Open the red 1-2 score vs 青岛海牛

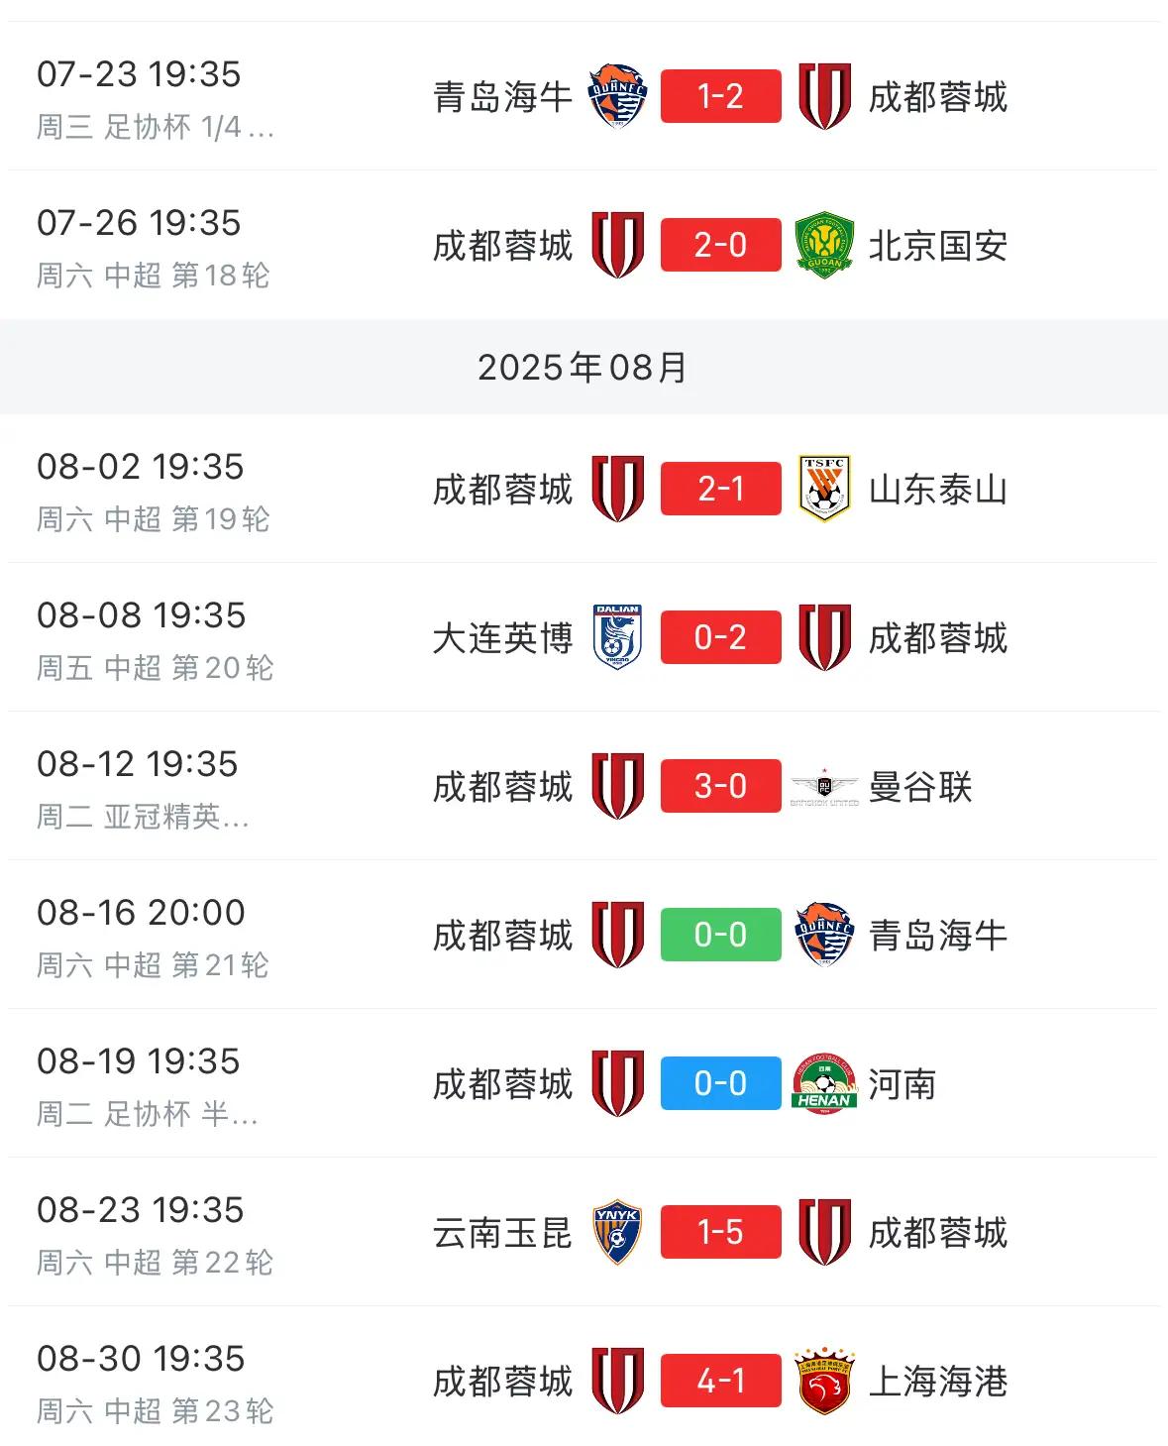721,96
